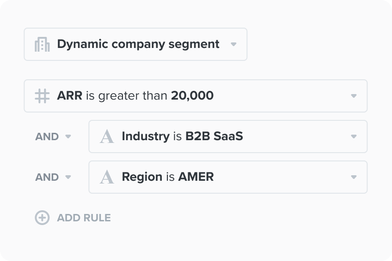
Task: Open the ARR rule dropdown arrow
Action: pyautogui.click(x=354, y=96)
